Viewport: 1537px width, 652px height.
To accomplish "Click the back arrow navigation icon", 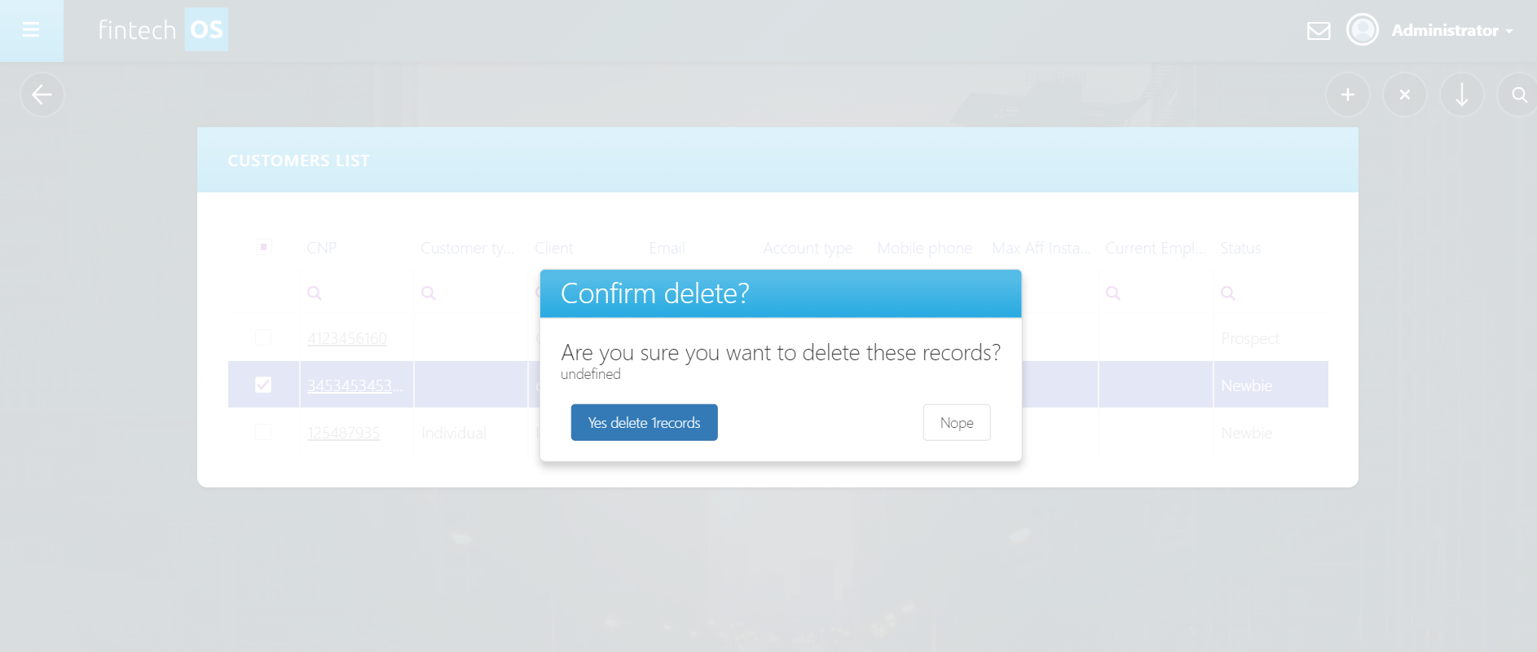I will (42, 95).
